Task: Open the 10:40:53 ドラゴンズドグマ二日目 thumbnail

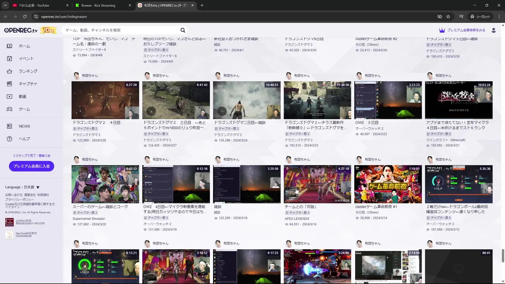Action: tap(247, 100)
